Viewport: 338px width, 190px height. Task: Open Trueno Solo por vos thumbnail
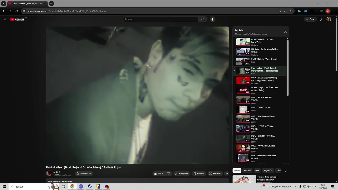(x=244, y=179)
